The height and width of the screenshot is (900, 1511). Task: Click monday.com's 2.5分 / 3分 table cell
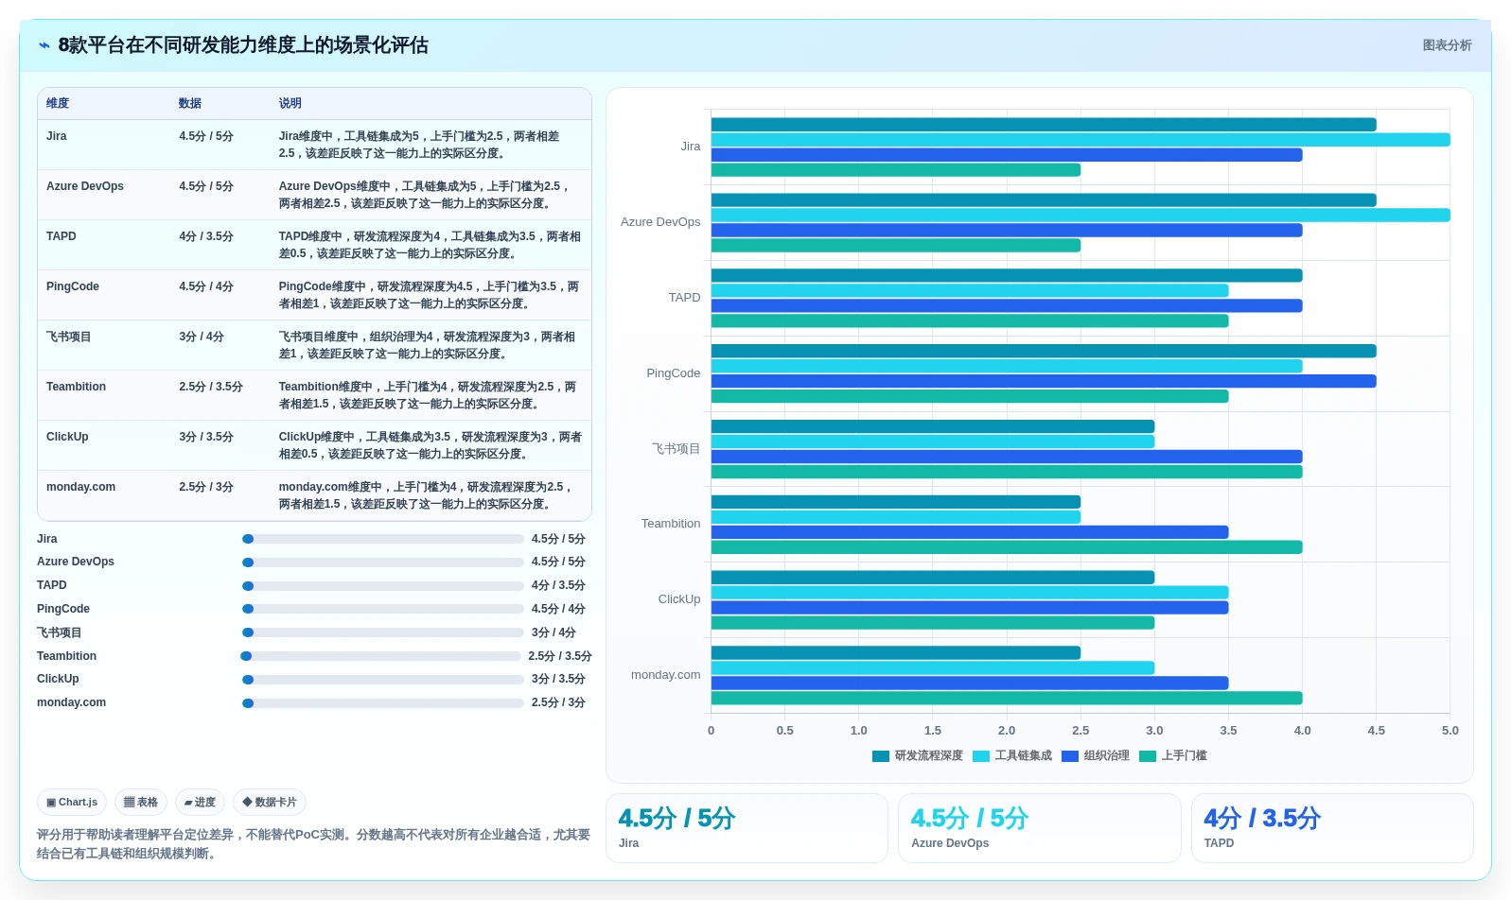206,487
